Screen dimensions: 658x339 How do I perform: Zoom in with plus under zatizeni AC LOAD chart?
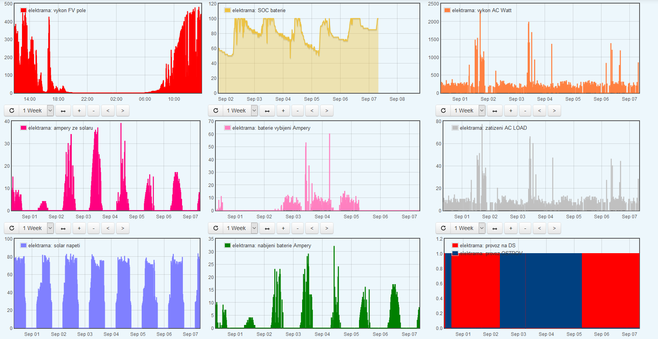pos(511,228)
